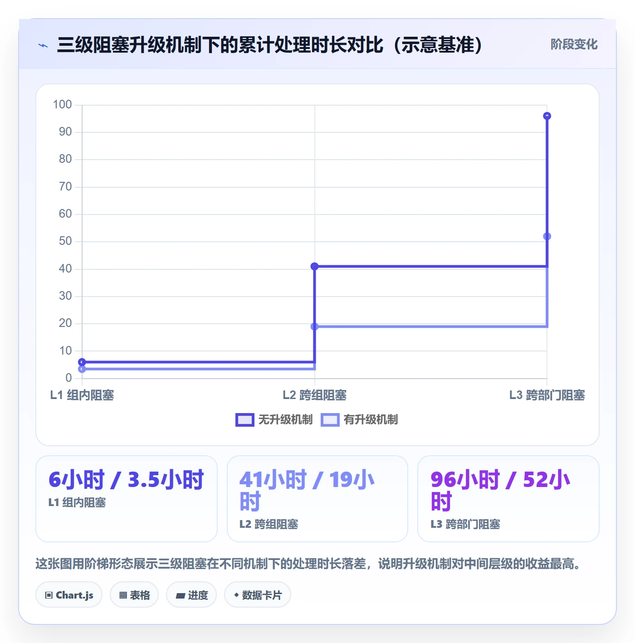Screen dimensions: 635x643
Task: Click the 96小时 / 52小时 card value
Action: pos(500,491)
